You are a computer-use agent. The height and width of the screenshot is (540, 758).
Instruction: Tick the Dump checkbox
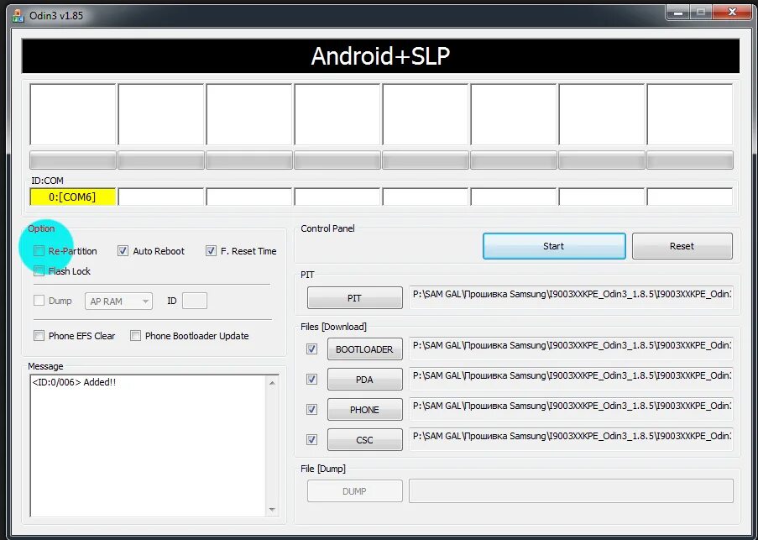pyautogui.click(x=39, y=301)
